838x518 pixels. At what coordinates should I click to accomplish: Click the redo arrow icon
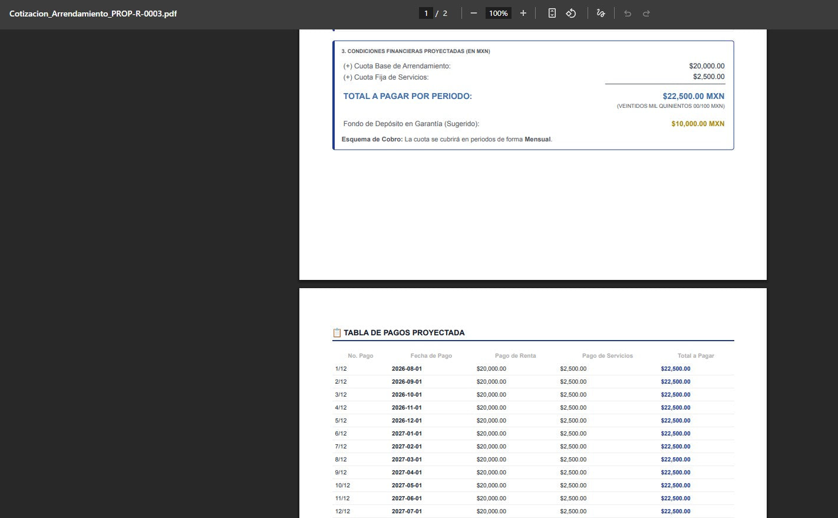coord(646,13)
